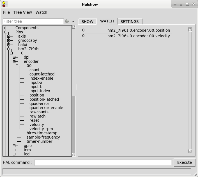Switch to the SHOW tab
This screenshot has height=177, width=198.
[88, 22]
